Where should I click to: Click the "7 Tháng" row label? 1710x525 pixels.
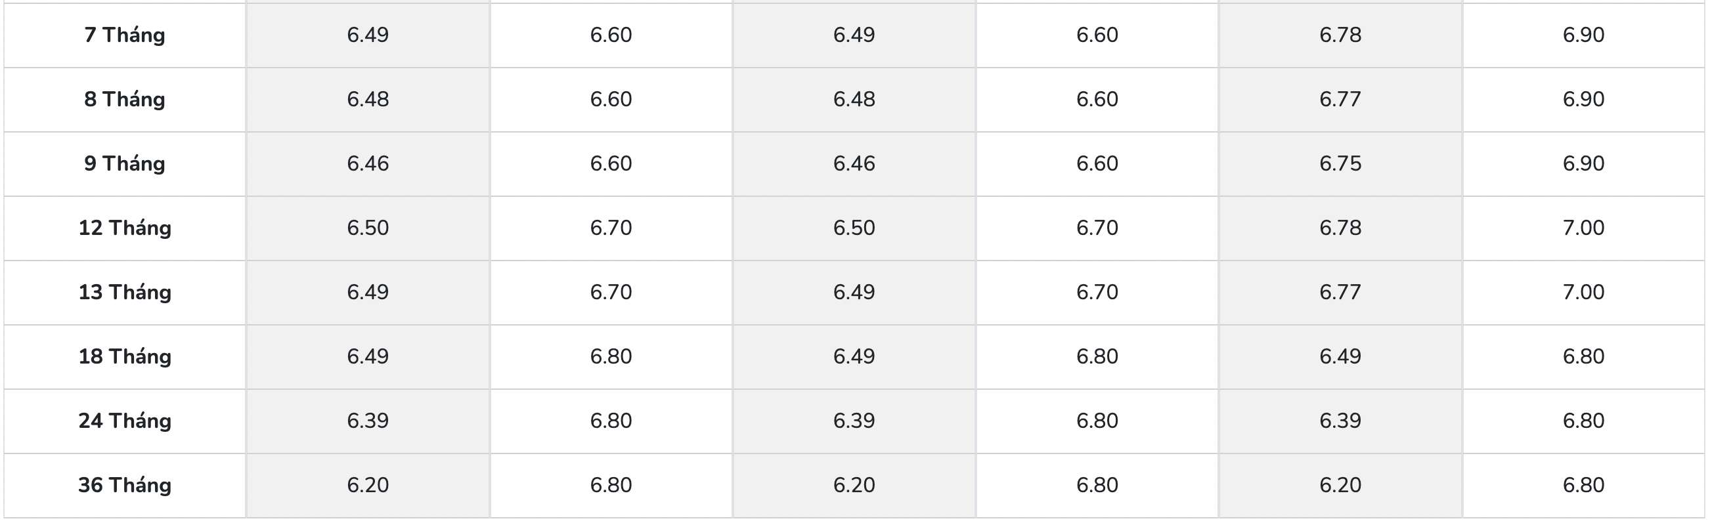click(125, 35)
